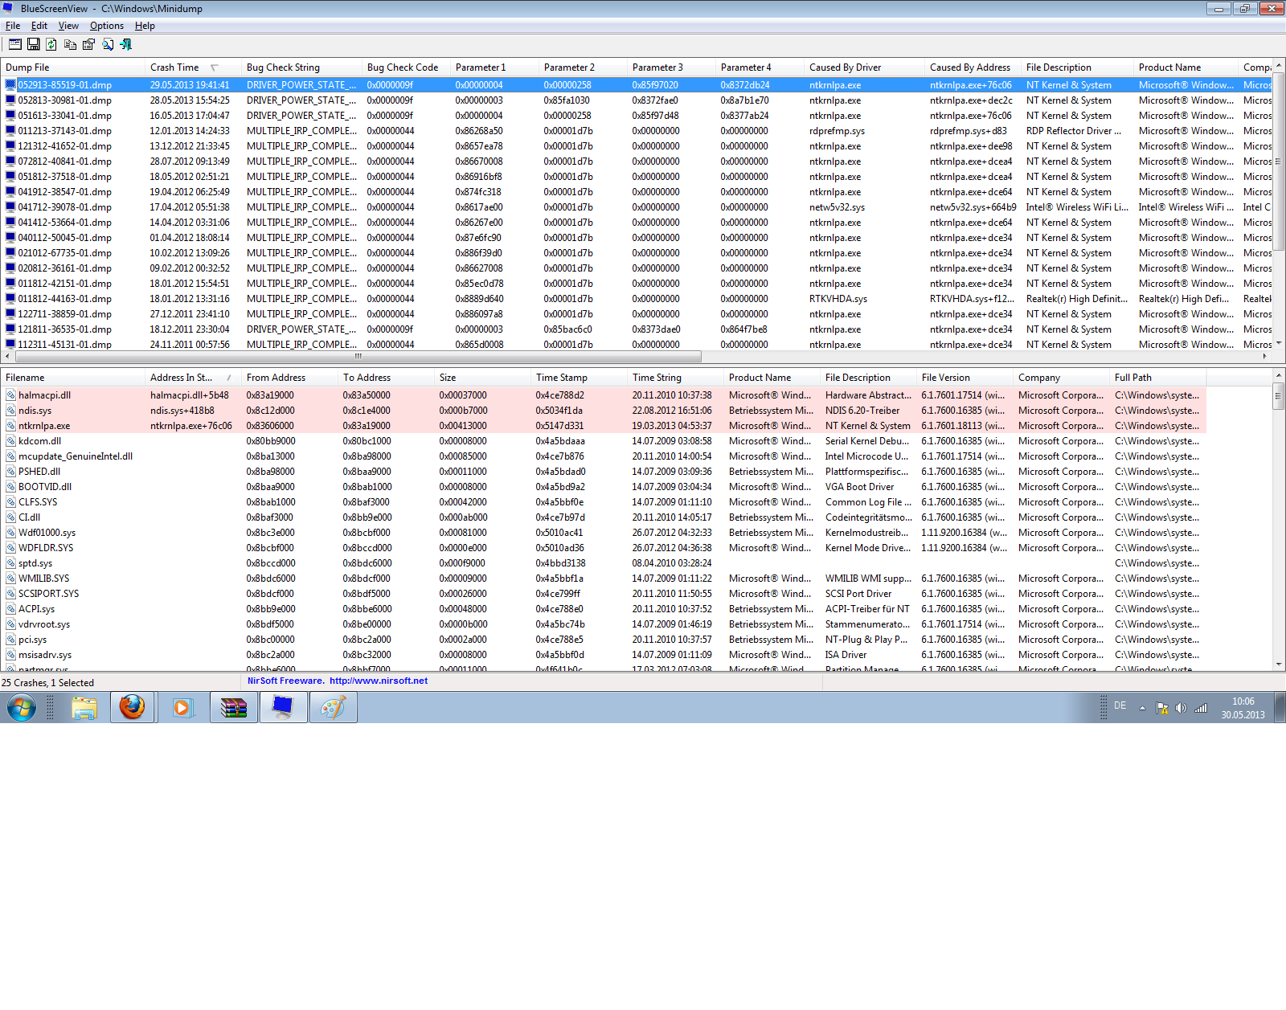
Task: Open WinRAR from the taskbar
Action: point(233,708)
